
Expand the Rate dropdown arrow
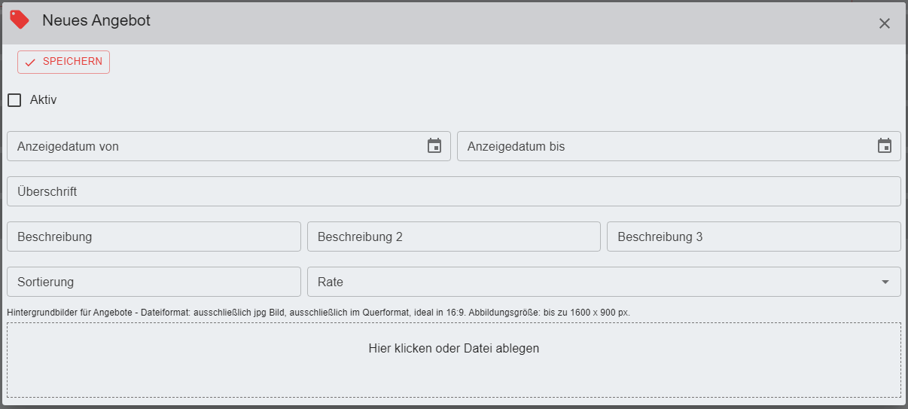coord(885,282)
